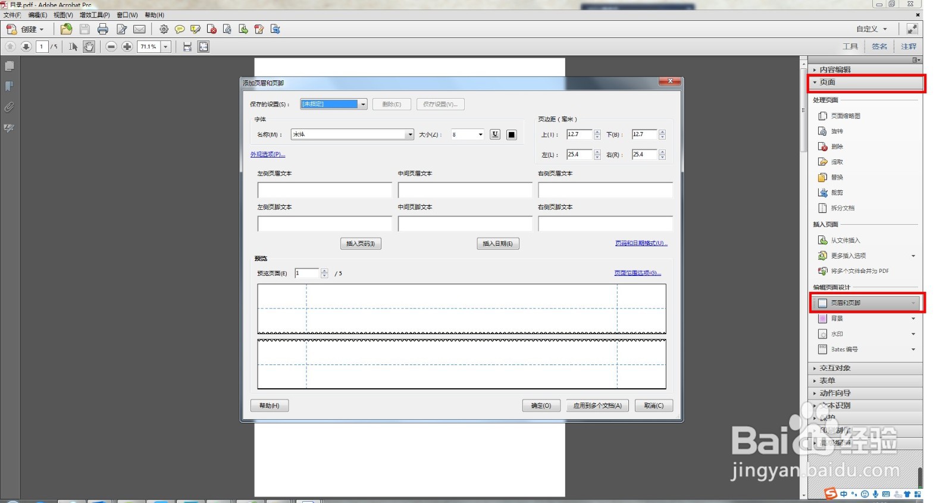
Task: Open the 编辑 (Edit) menu
Action: click(37, 15)
